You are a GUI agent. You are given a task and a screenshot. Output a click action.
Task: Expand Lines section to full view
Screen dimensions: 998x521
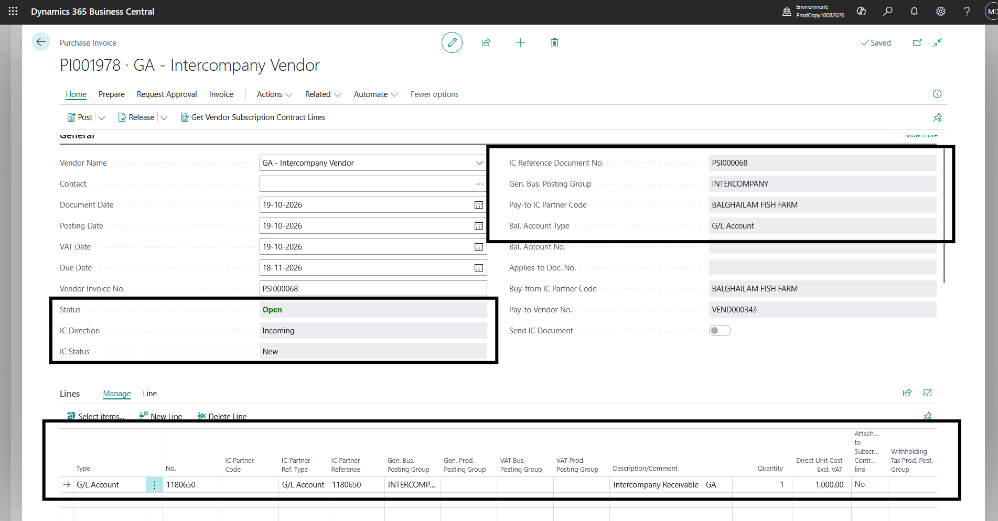pos(927,393)
